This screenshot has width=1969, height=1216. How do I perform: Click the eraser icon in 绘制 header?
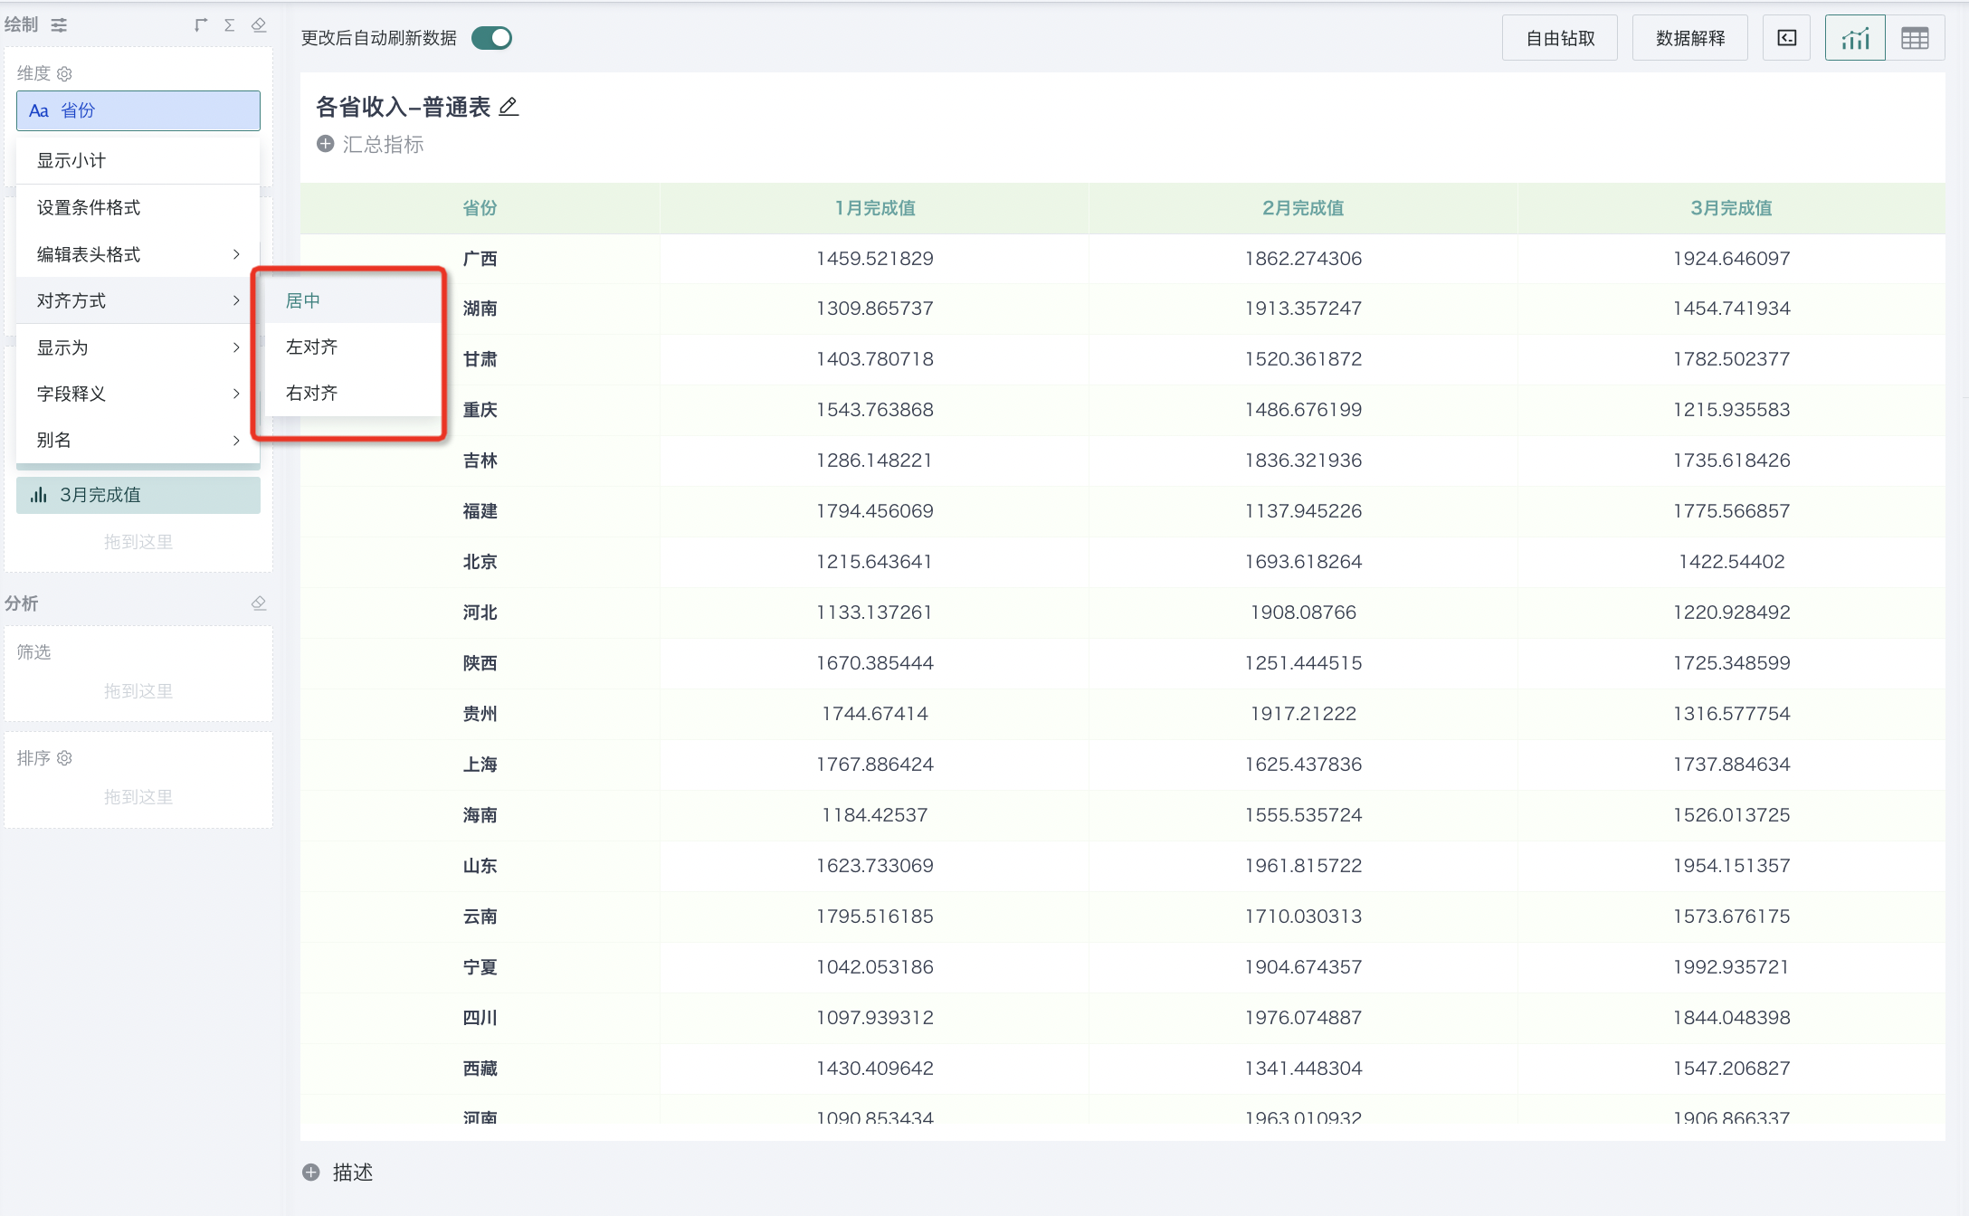coord(259,25)
